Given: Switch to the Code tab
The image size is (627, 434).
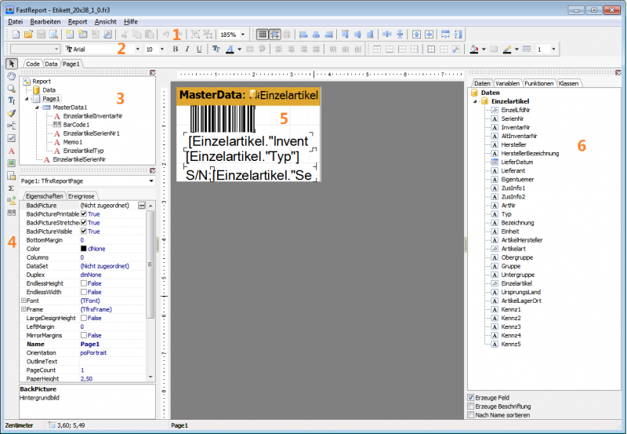Looking at the screenshot, I should (33, 64).
